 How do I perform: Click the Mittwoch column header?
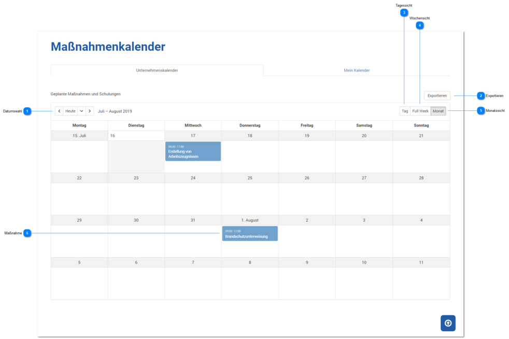193,125
